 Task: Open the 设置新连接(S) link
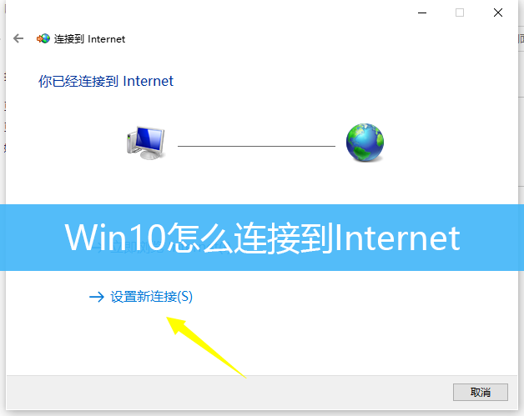[x=151, y=297]
